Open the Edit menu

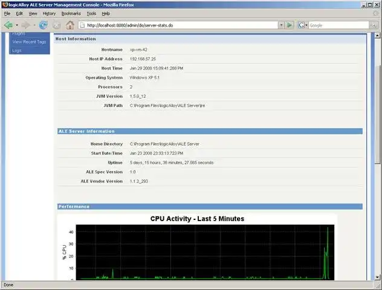19,14
